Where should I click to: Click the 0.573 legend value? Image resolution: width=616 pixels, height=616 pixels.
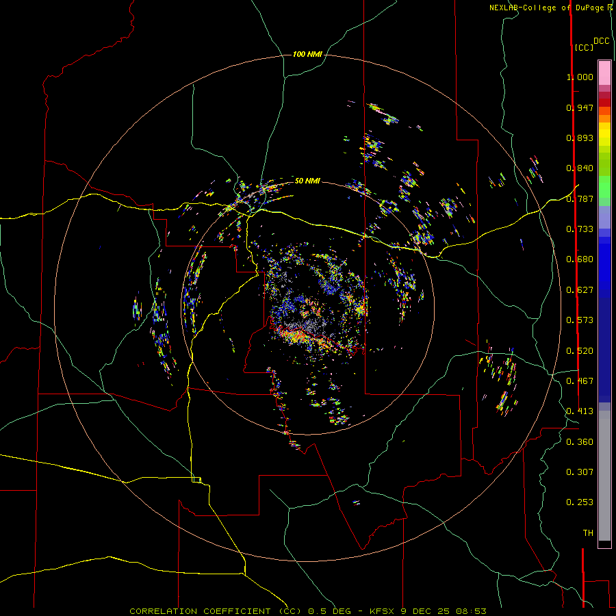(x=580, y=320)
